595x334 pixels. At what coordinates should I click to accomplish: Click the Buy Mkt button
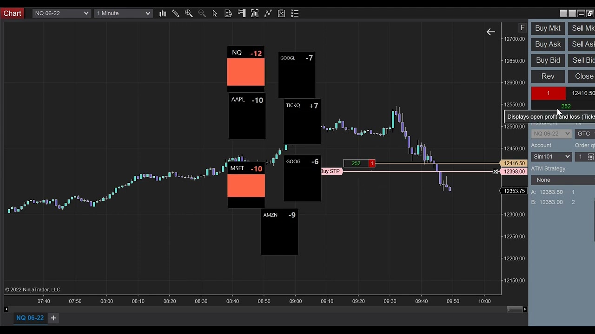tap(548, 28)
